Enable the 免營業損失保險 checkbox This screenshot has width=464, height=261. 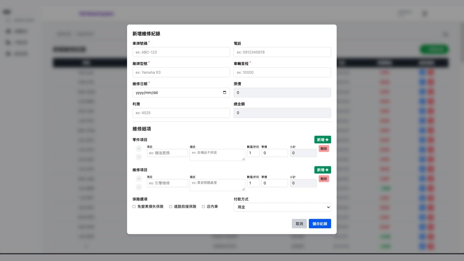[134, 206]
